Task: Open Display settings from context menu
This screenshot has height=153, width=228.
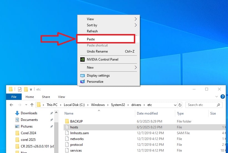Action: tap(109, 76)
